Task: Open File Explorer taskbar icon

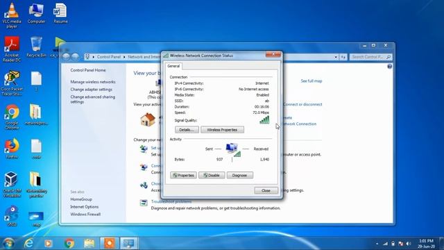Action: (89, 243)
